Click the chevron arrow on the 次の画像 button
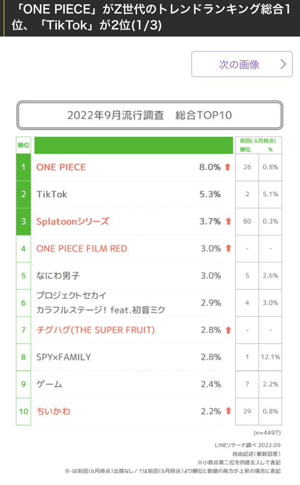The image size is (300, 485). 283,64
